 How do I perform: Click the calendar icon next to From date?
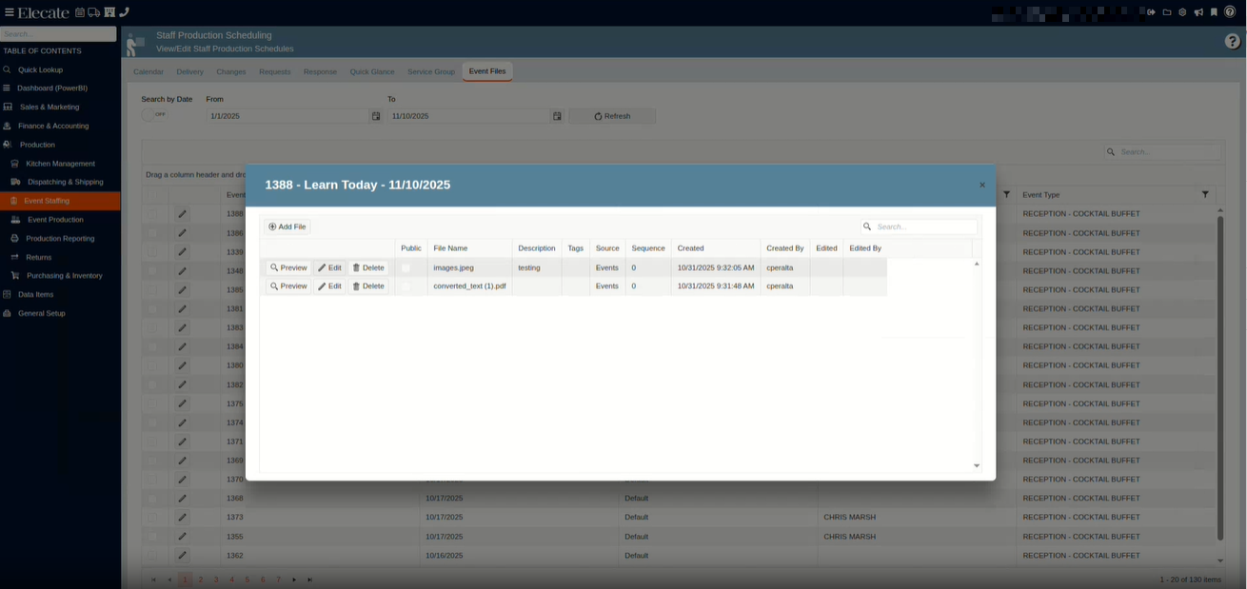376,116
